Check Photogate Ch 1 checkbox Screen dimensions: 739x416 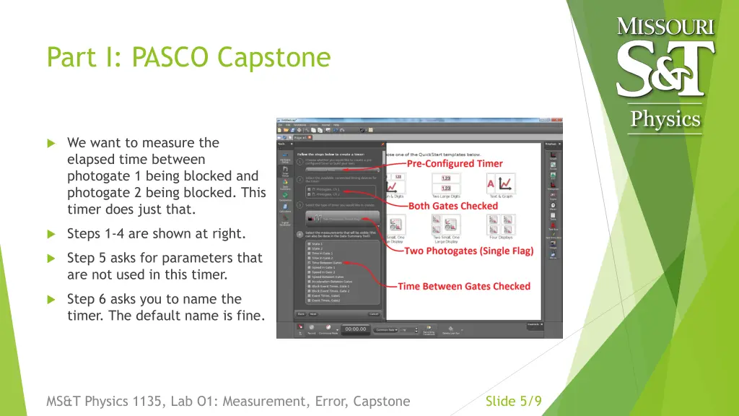tap(310, 188)
